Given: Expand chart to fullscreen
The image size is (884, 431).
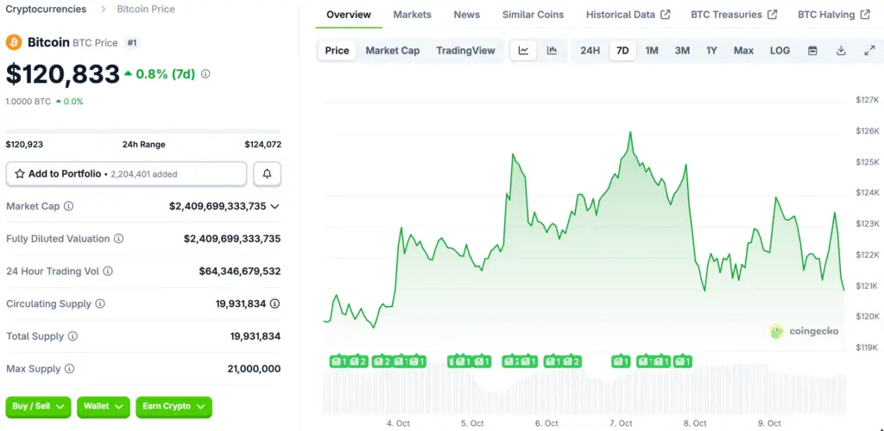Looking at the screenshot, I should point(868,51).
